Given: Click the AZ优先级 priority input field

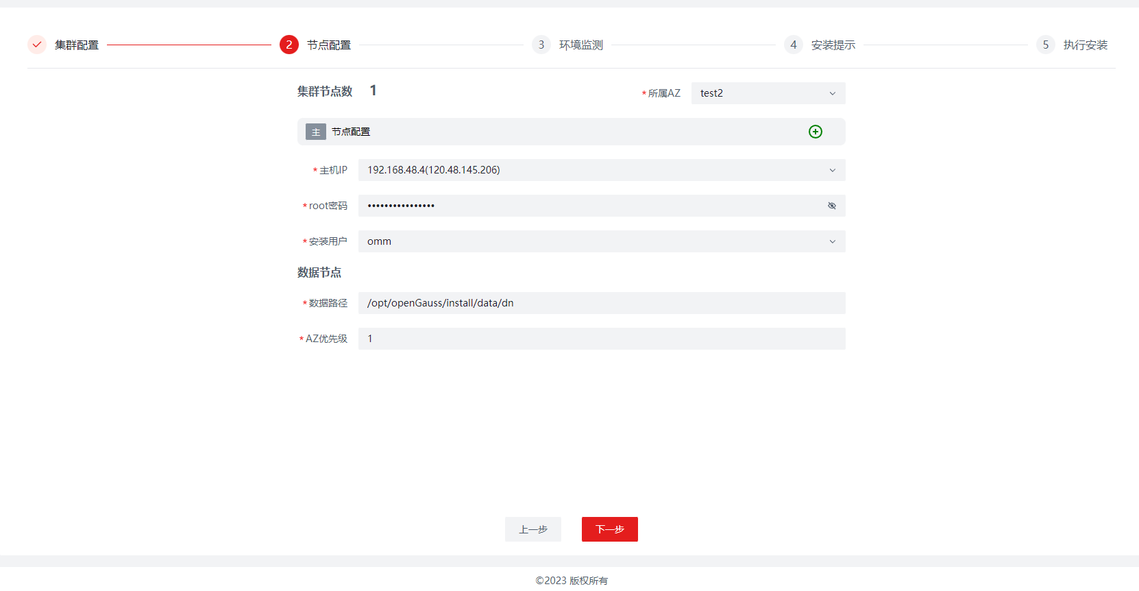Looking at the screenshot, I should coord(601,339).
